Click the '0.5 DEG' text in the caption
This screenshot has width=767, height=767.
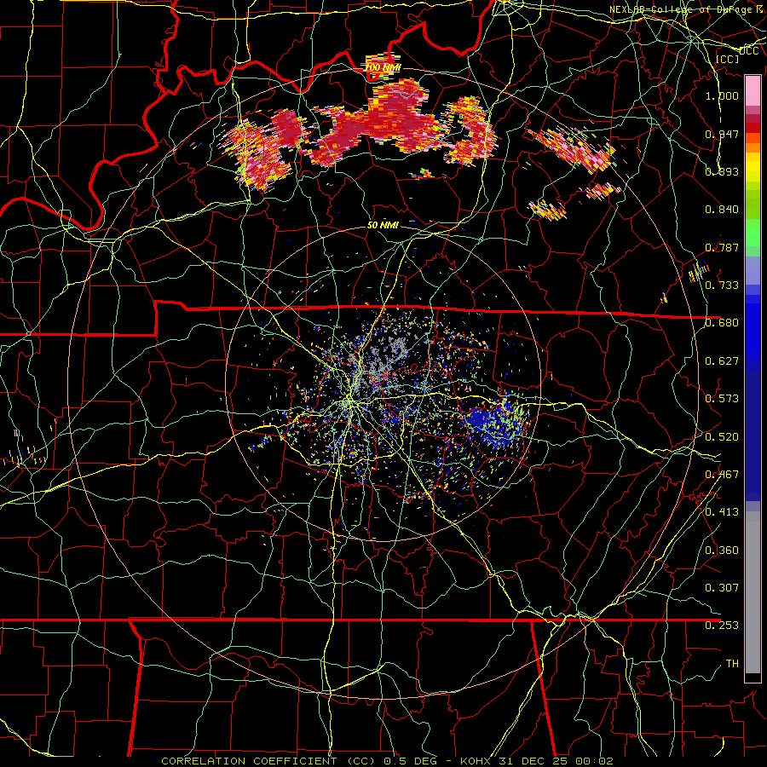410,761
